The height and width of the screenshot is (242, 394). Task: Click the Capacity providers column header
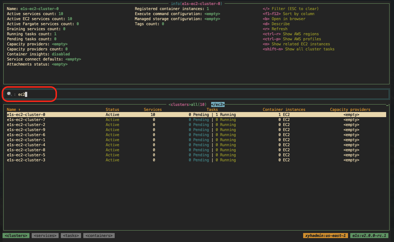click(350, 110)
